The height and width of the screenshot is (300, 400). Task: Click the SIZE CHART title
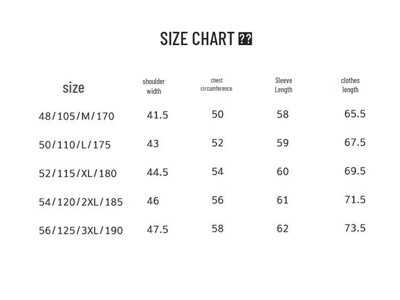197,39
